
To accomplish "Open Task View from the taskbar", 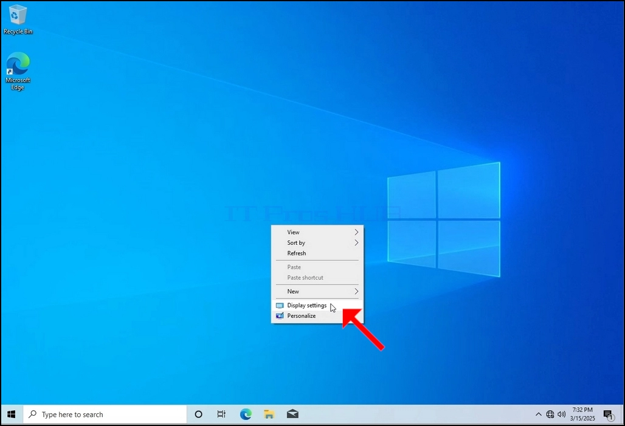I will coord(221,414).
